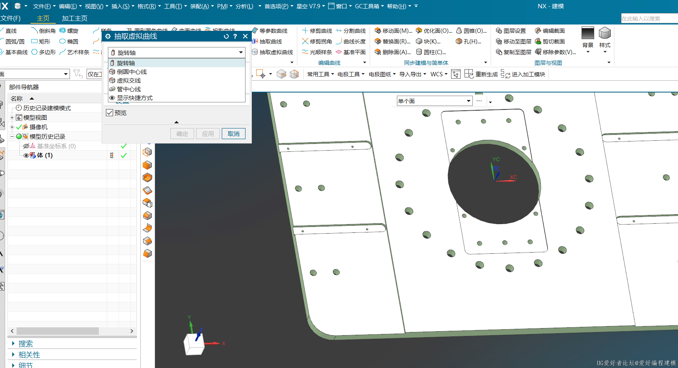Open 替换面 replace face command

pyautogui.click(x=393, y=42)
